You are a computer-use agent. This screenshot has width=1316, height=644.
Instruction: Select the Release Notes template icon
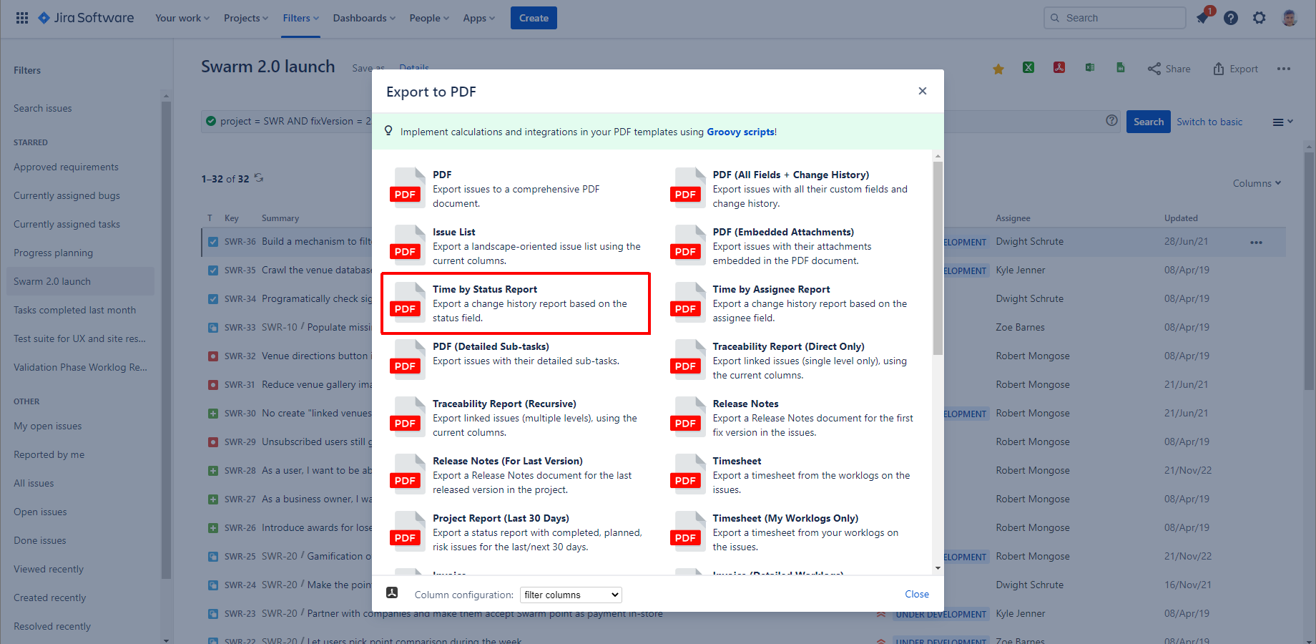(688, 416)
